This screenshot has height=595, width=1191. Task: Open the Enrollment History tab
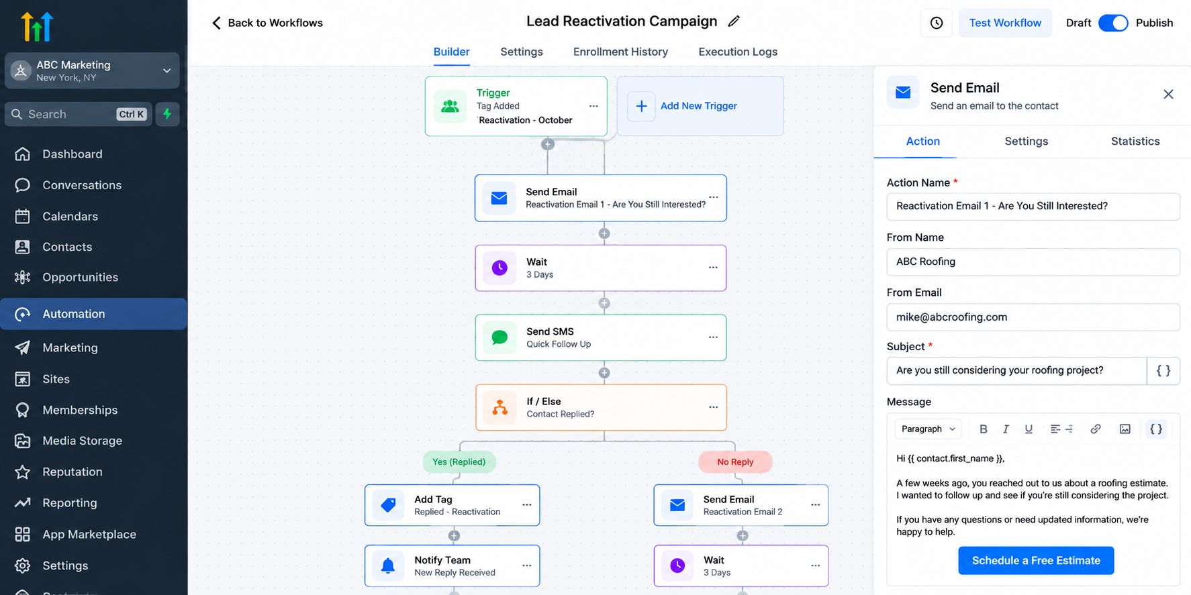tap(620, 52)
